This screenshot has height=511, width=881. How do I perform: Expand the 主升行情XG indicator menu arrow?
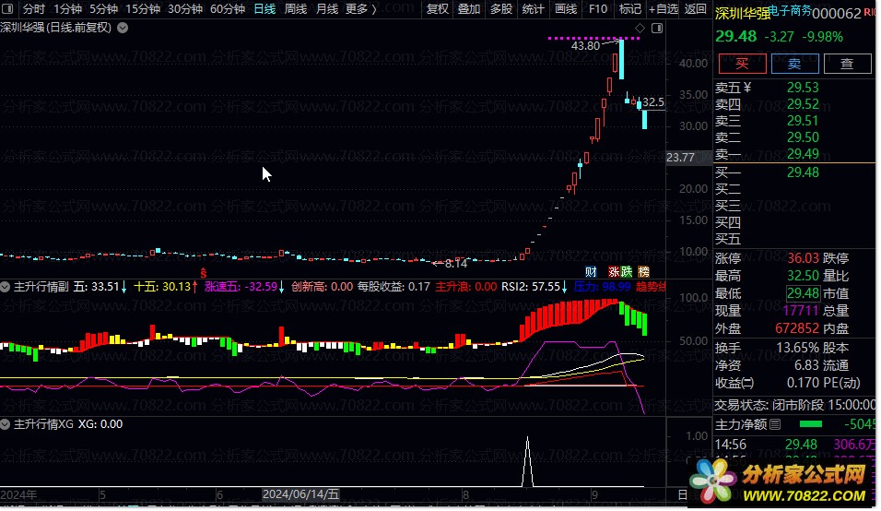point(5,424)
